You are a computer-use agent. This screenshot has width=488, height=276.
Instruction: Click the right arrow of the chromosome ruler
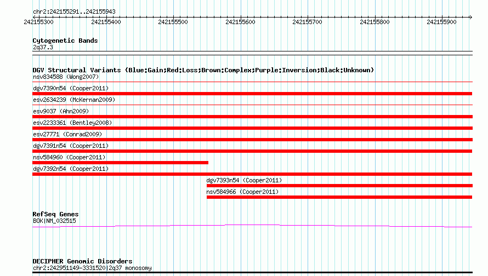tap(470, 17)
